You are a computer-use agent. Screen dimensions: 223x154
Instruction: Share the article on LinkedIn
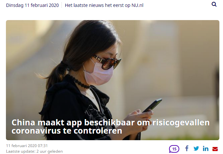(206, 148)
